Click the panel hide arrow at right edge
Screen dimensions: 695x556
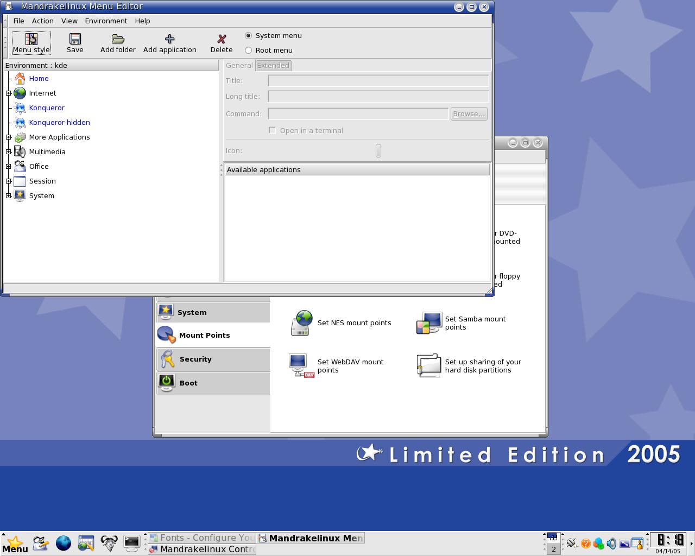click(691, 543)
